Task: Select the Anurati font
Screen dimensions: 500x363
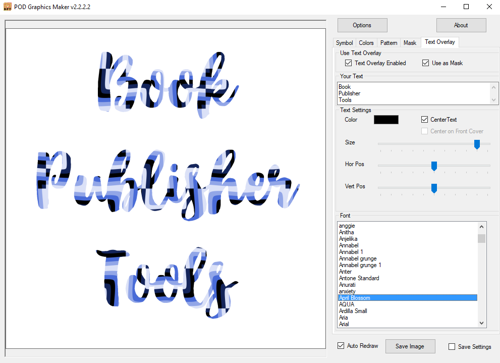Action: point(408,285)
